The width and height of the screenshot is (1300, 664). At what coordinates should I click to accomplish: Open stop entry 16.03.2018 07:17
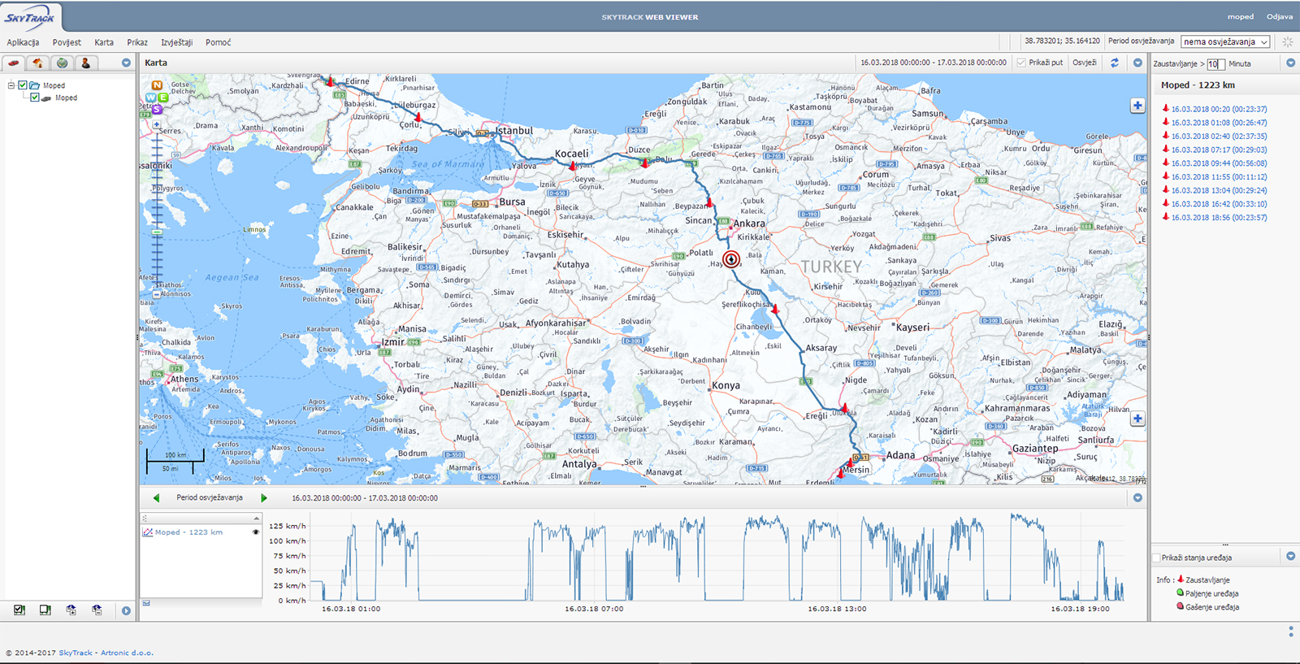click(x=1219, y=150)
